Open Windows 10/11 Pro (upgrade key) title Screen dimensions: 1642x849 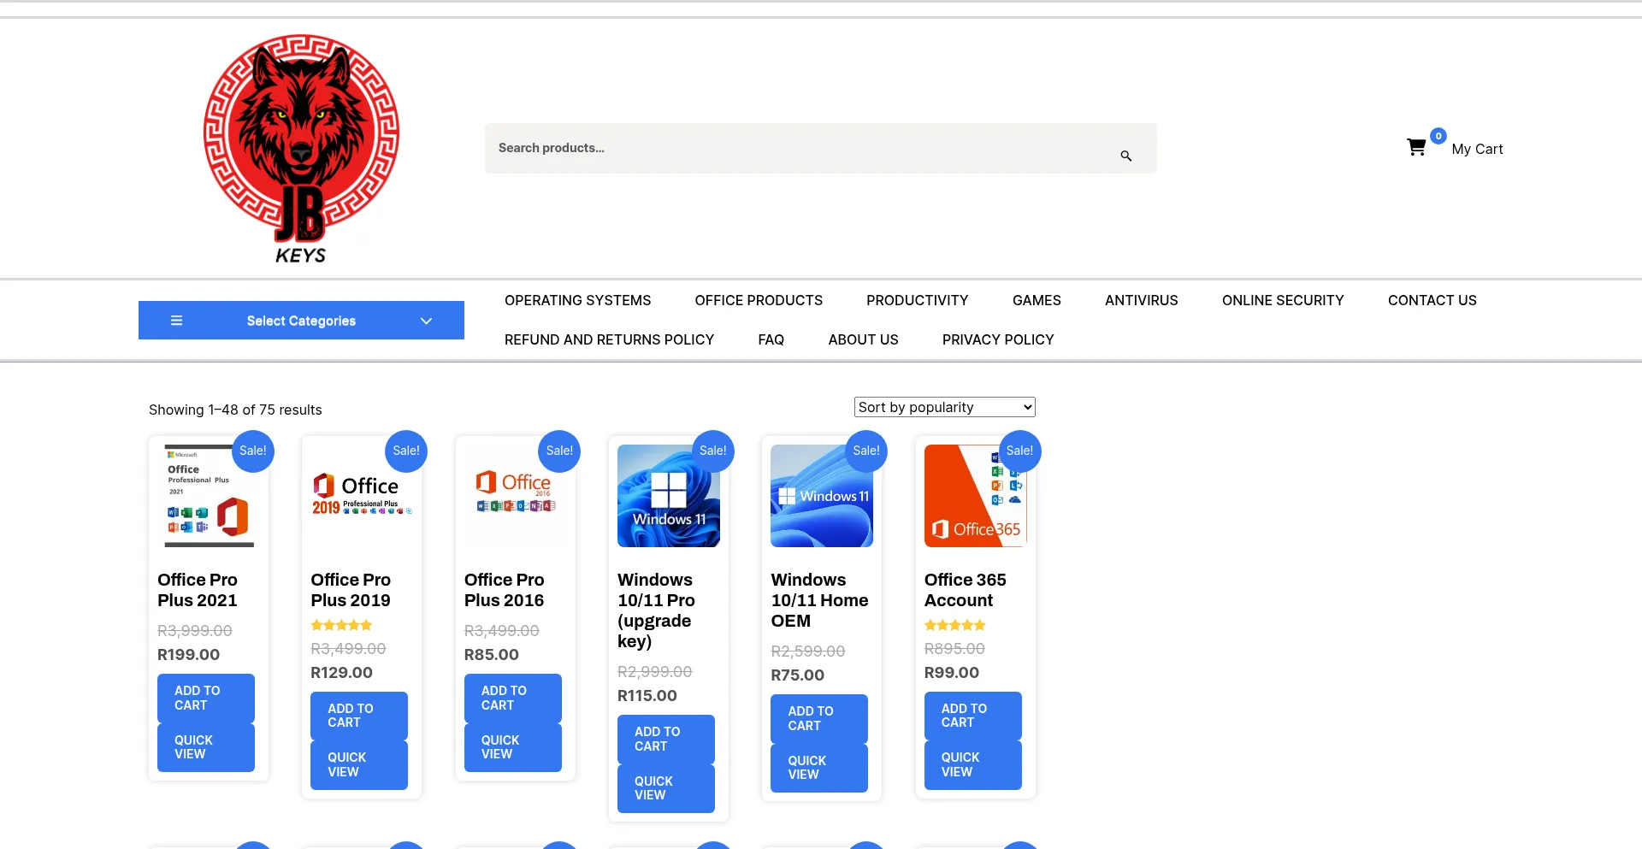pyautogui.click(x=657, y=610)
